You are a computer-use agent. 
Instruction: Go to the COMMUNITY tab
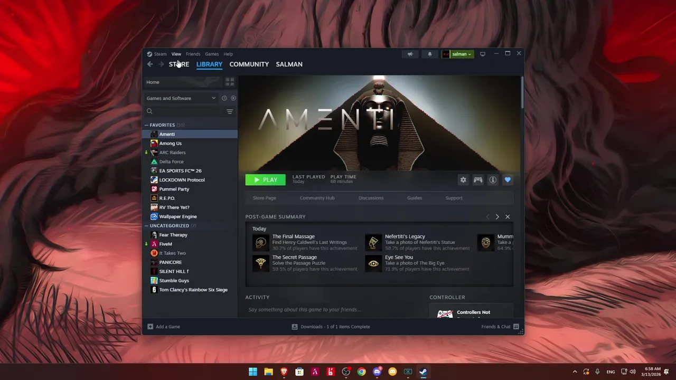[249, 64]
